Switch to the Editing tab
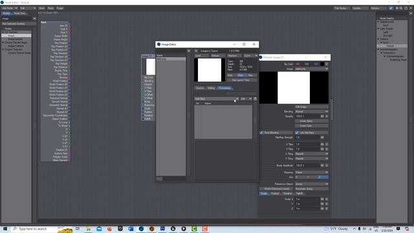This screenshot has width=414, height=233. tap(212, 88)
